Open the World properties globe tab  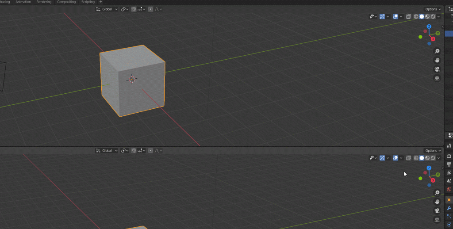[449, 189]
